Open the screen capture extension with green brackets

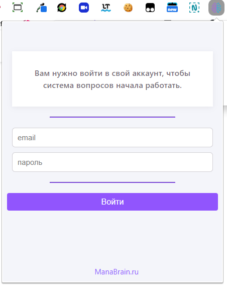(x=18, y=8)
